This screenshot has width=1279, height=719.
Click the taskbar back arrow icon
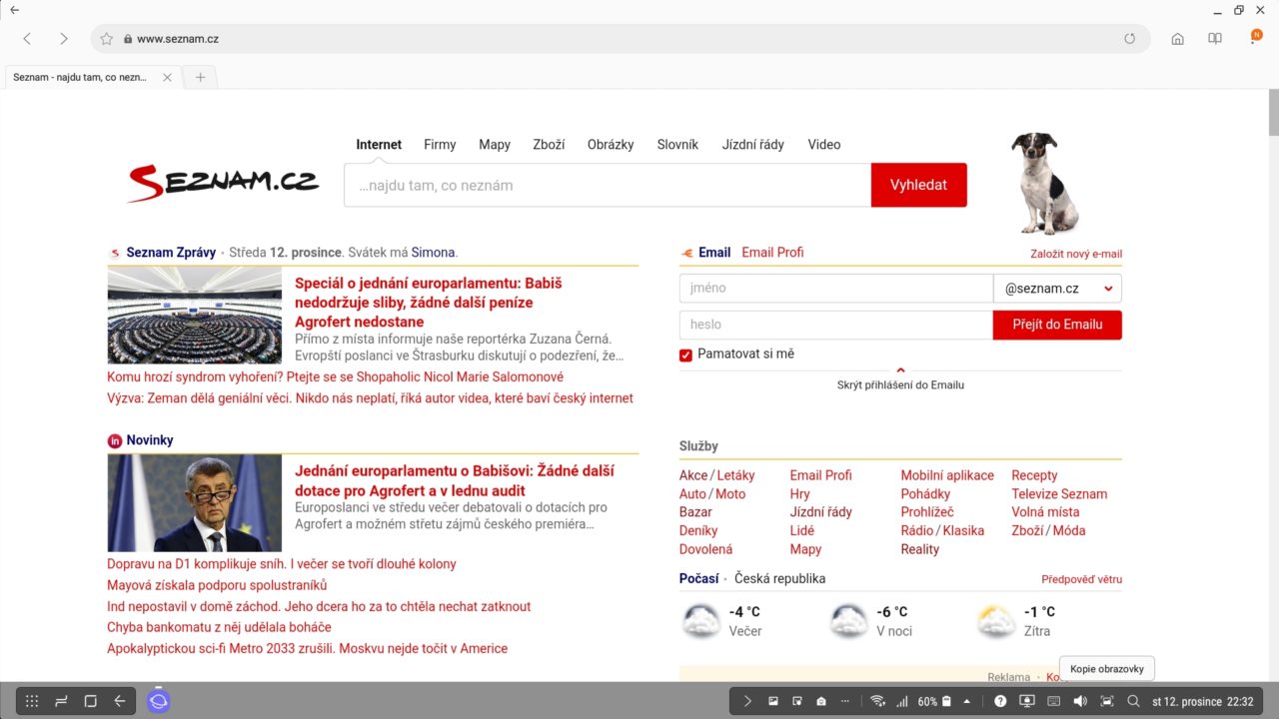(119, 701)
